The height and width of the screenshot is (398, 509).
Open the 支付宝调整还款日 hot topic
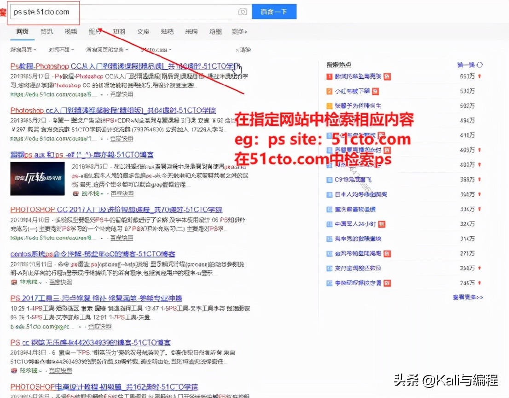click(x=358, y=268)
